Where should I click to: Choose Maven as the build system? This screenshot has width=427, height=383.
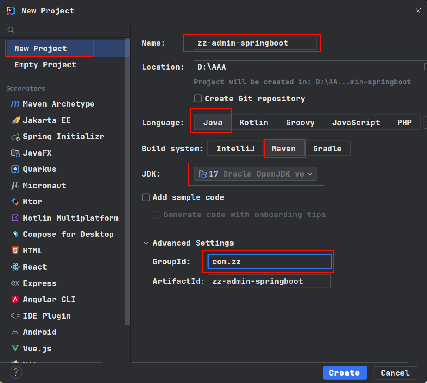tap(284, 149)
